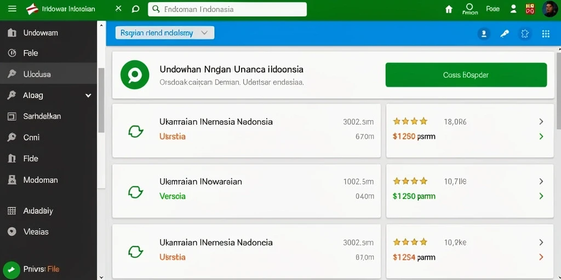561x280 pixels.
Task: Click refresh icon beside Ukemraian INowareian
Action: click(136, 192)
